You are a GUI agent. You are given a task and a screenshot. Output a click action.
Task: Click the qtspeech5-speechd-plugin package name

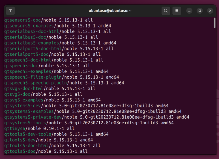pos(35,83)
